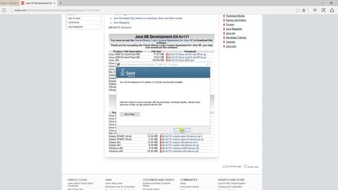
Task: Open the Hub icon in browser toolbar
Action: pyautogui.click(x=315, y=10)
